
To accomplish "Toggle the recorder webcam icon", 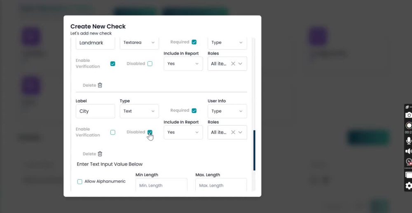I will [x=409, y=162].
